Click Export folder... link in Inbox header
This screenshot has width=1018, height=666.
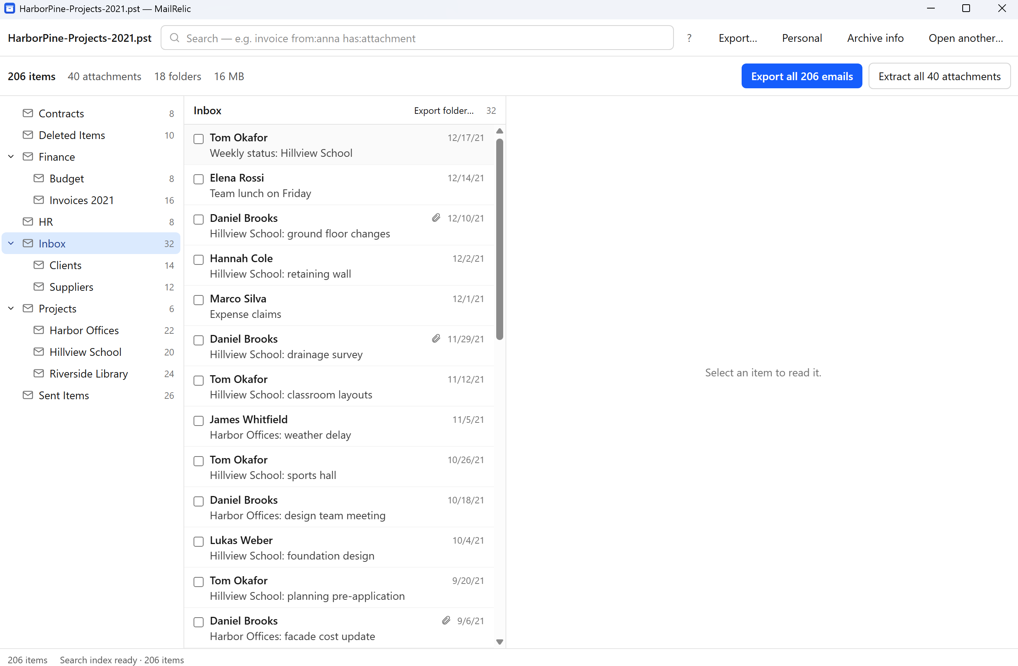444,110
